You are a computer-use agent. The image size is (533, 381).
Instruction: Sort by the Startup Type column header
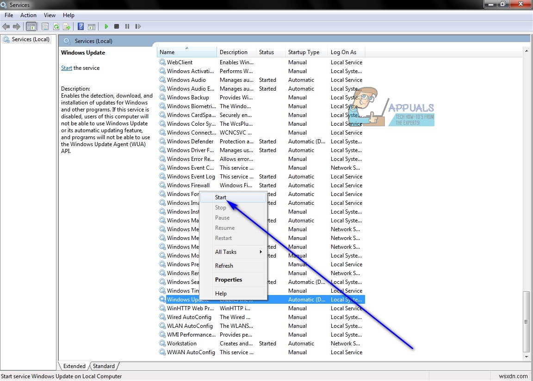[x=304, y=52]
